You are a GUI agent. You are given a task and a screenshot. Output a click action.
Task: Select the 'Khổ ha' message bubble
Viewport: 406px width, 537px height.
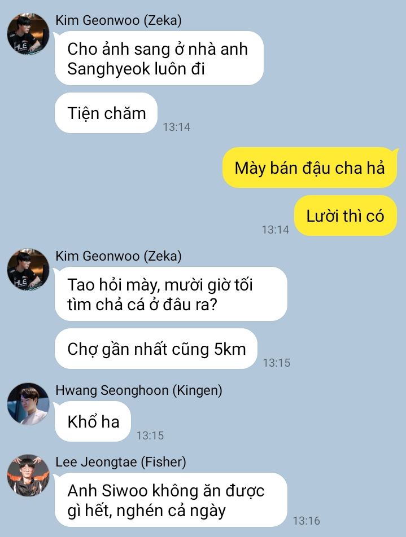click(x=93, y=421)
